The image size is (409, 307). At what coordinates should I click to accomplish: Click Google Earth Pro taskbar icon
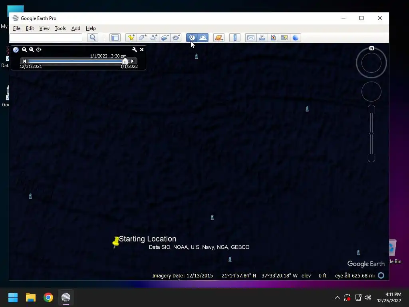click(x=66, y=297)
